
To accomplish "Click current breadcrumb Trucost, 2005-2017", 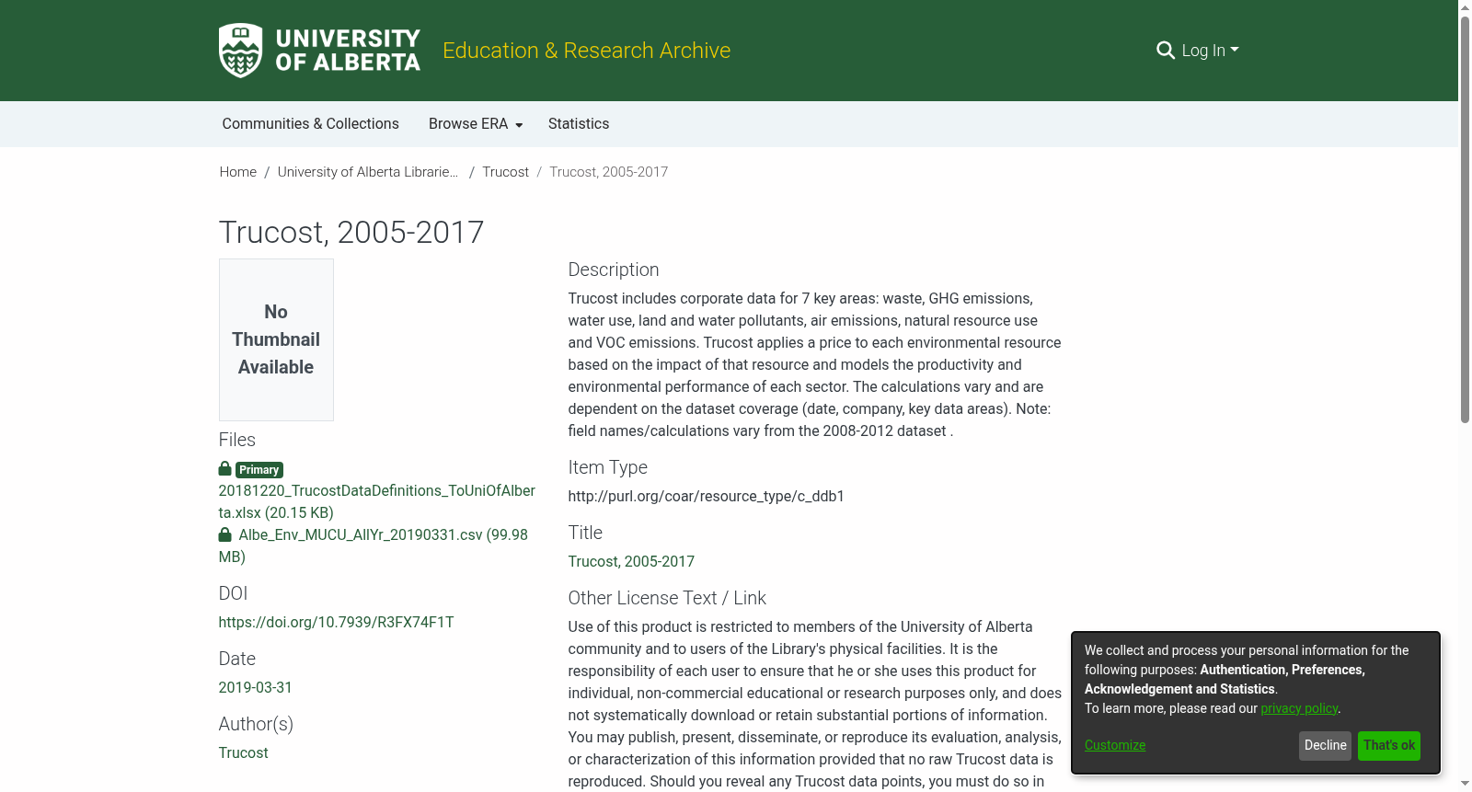I will coord(609,172).
